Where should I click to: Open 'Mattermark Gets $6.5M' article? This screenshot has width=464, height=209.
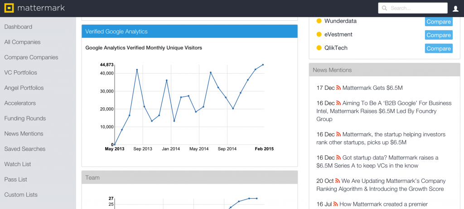click(x=372, y=88)
